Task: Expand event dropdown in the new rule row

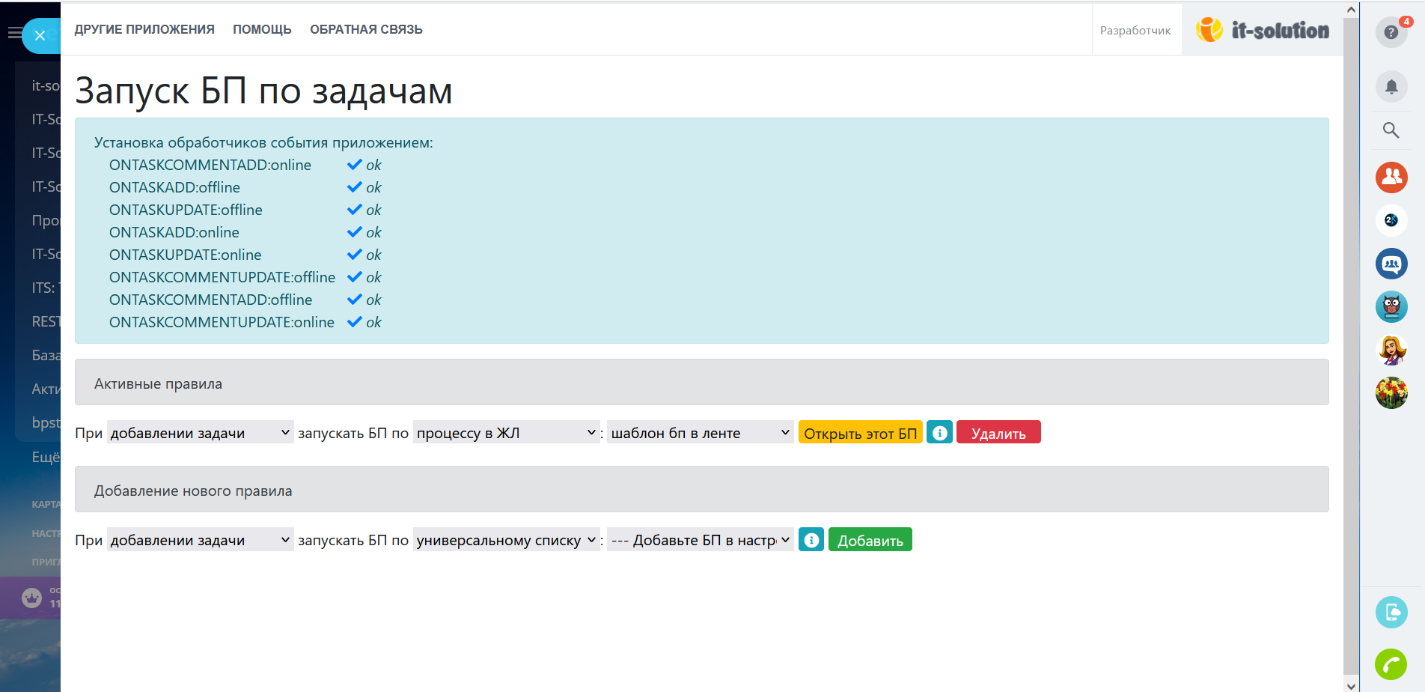Action: point(200,540)
